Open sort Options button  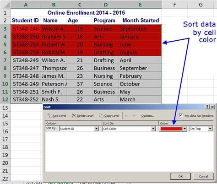147,116
